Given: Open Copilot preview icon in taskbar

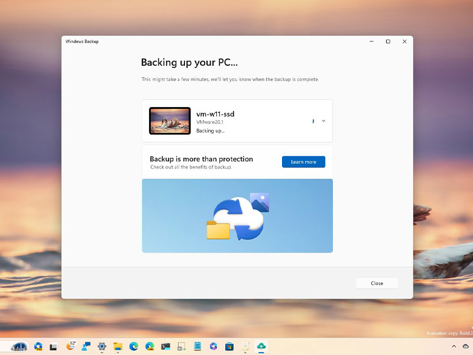Looking at the screenshot, I should [38, 347].
